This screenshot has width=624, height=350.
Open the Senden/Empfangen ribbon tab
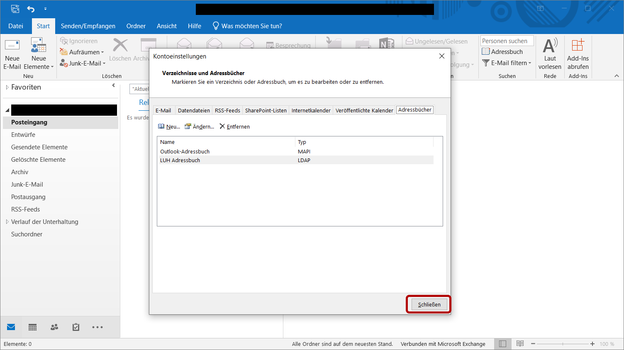[x=88, y=26]
